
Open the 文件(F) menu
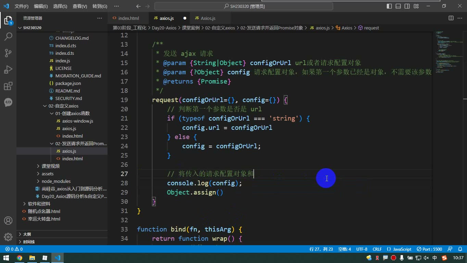[22, 6]
